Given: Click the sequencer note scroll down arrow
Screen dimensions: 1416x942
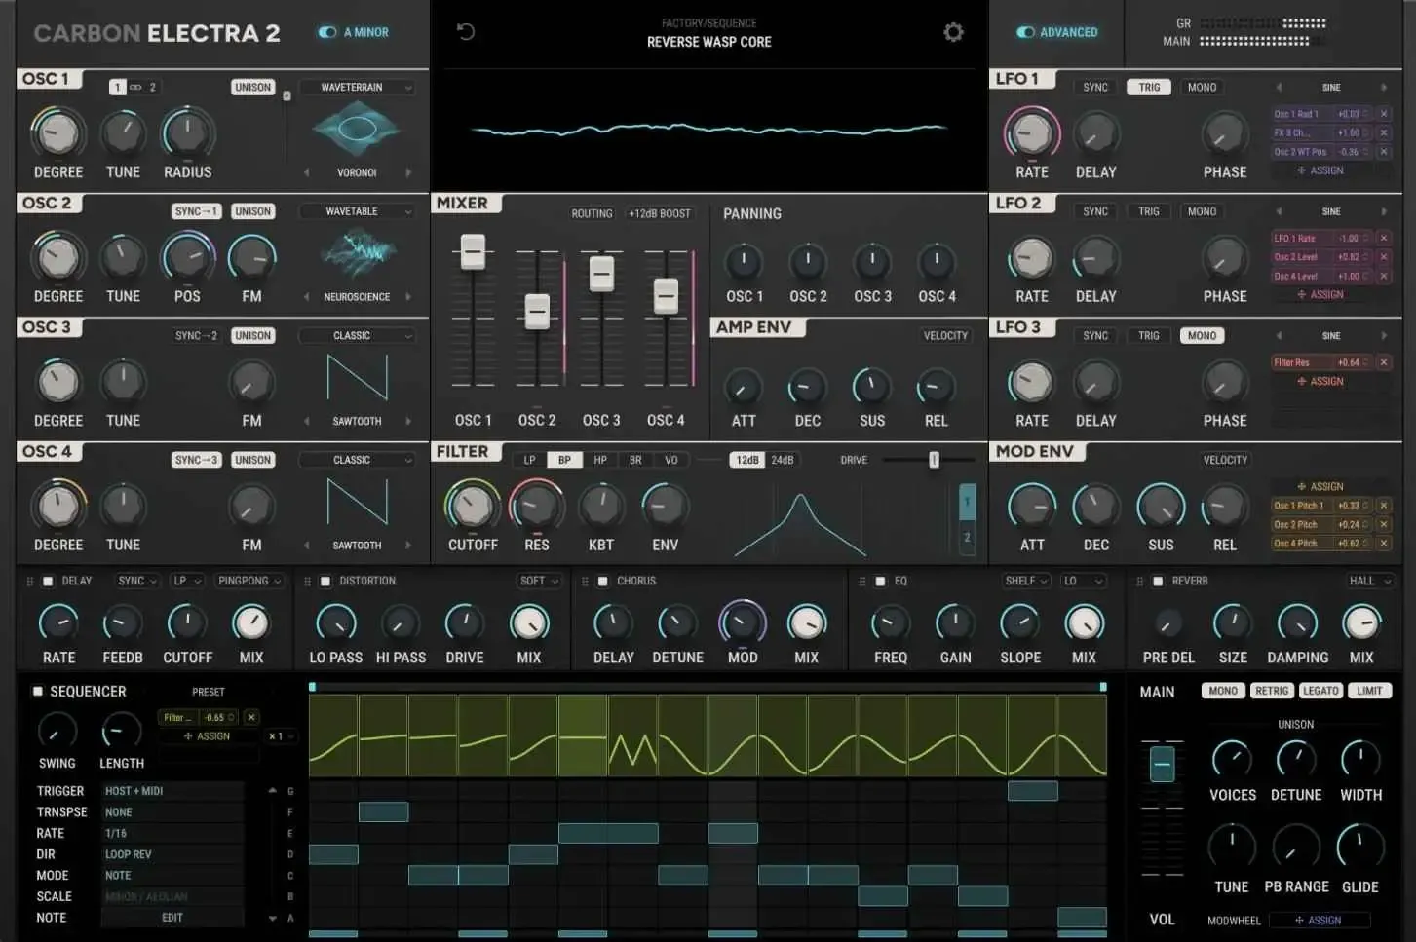Looking at the screenshot, I should tap(273, 918).
